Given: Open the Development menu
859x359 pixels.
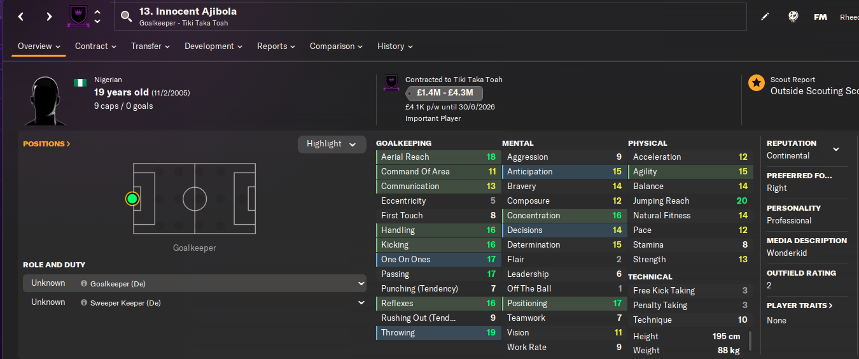Looking at the screenshot, I should [x=213, y=46].
